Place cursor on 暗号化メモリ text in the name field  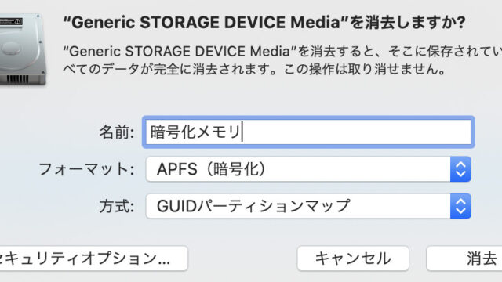click(x=195, y=132)
